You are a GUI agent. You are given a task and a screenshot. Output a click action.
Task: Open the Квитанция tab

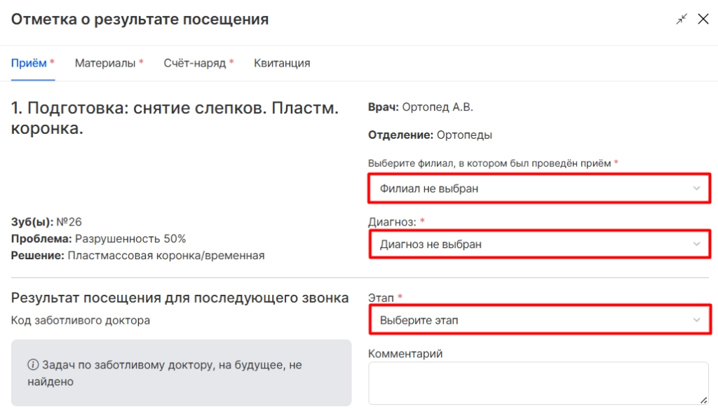282,63
